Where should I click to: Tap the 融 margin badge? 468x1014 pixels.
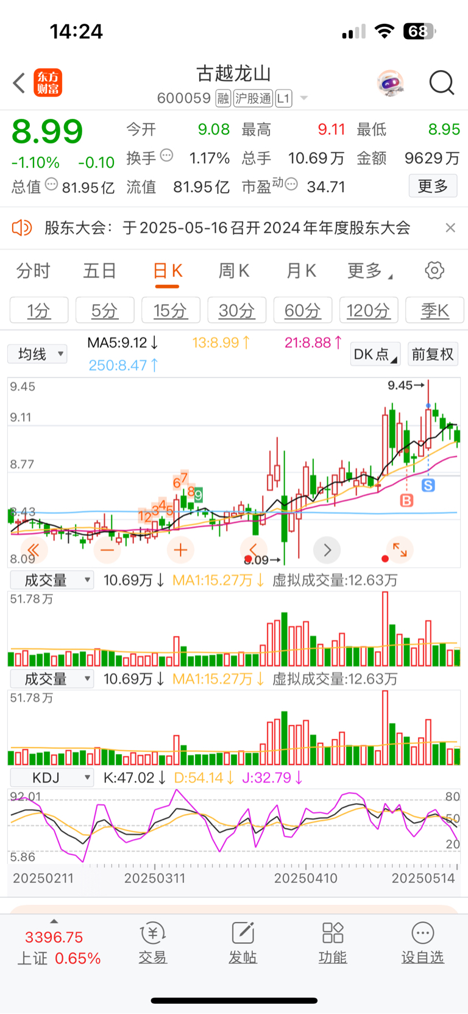point(223,98)
